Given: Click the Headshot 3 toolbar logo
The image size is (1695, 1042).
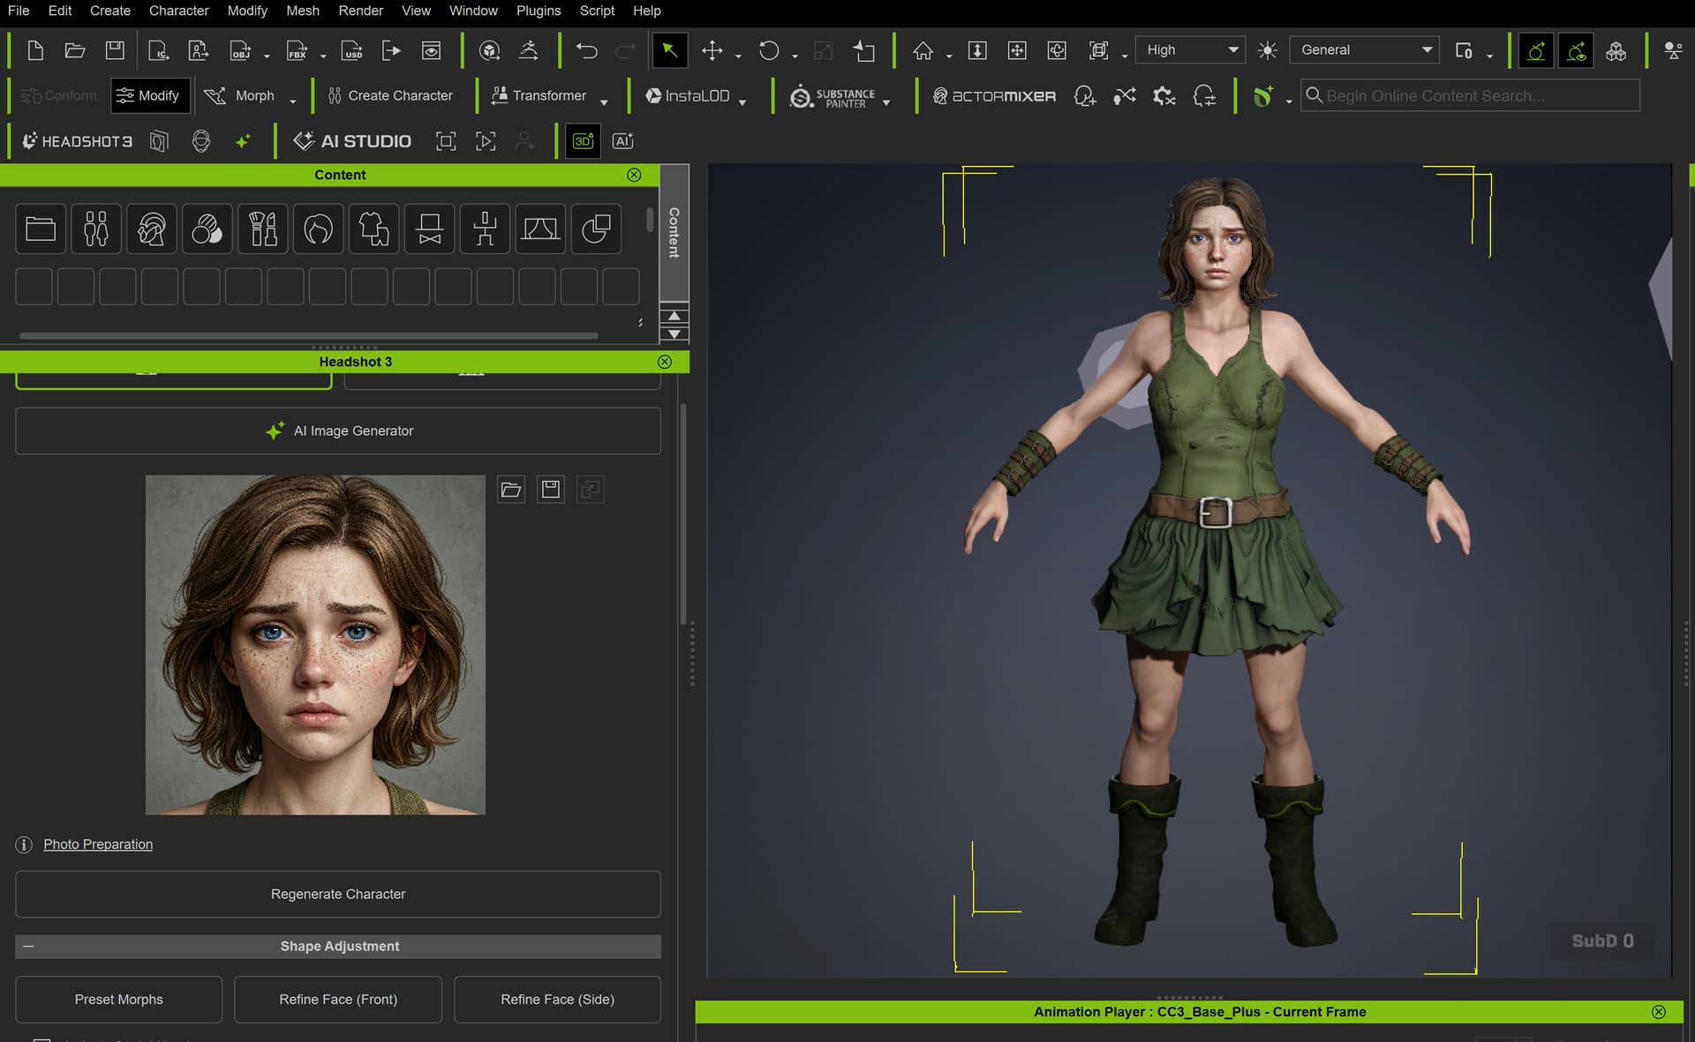Looking at the screenshot, I should click(78, 141).
